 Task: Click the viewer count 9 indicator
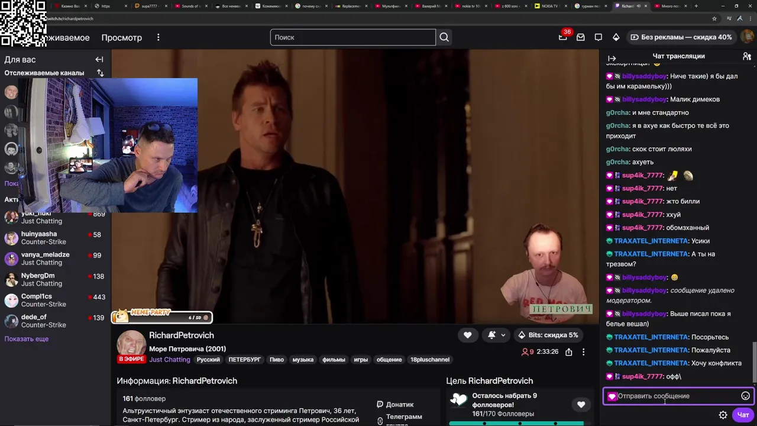(528, 351)
